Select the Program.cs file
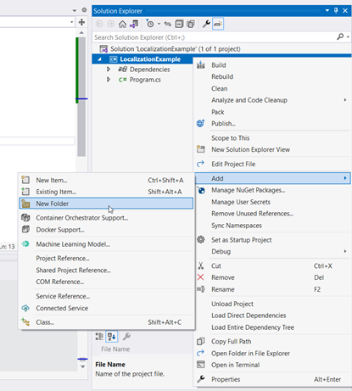 145,80
